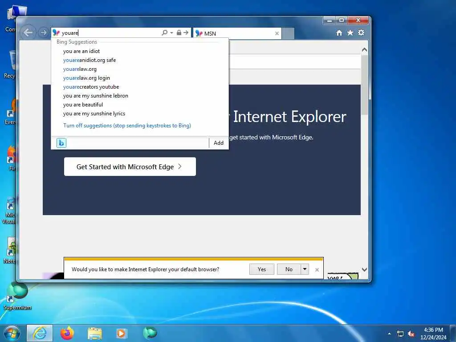Click Yes to set default browser
456x342 pixels.
(262, 269)
